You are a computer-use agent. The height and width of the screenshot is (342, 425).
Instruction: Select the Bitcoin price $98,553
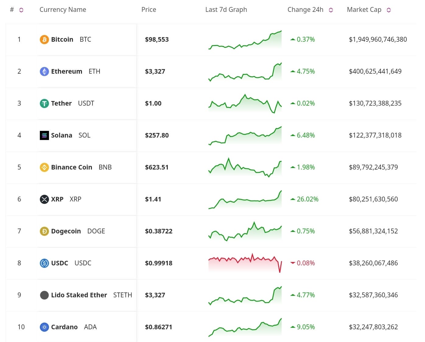(157, 40)
